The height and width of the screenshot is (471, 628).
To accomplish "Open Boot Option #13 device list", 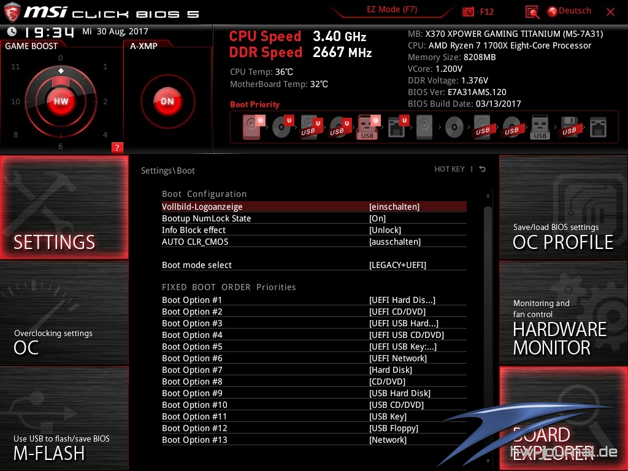I will (314, 439).
